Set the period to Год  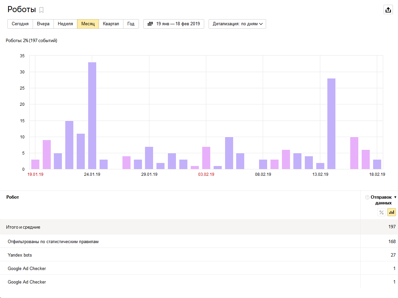pos(131,24)
